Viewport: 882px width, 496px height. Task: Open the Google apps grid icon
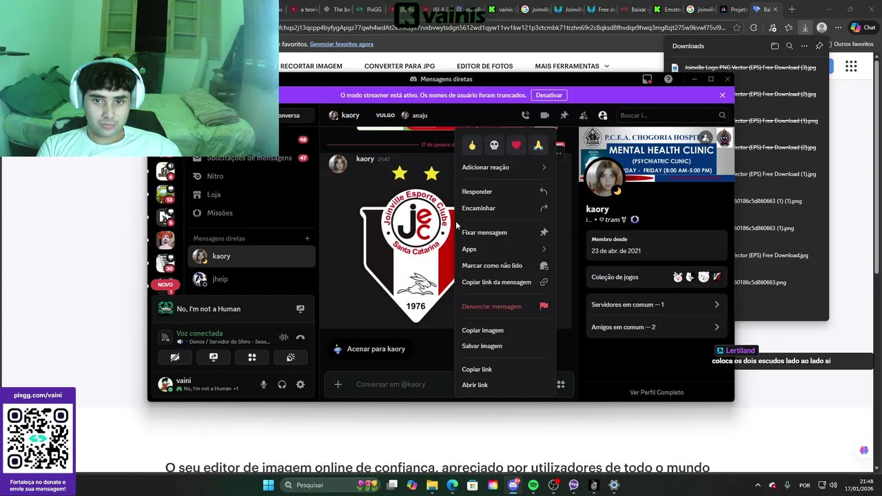851,66
